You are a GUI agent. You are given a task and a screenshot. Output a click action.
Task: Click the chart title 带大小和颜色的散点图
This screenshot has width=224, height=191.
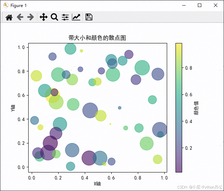tap(97, 38)
